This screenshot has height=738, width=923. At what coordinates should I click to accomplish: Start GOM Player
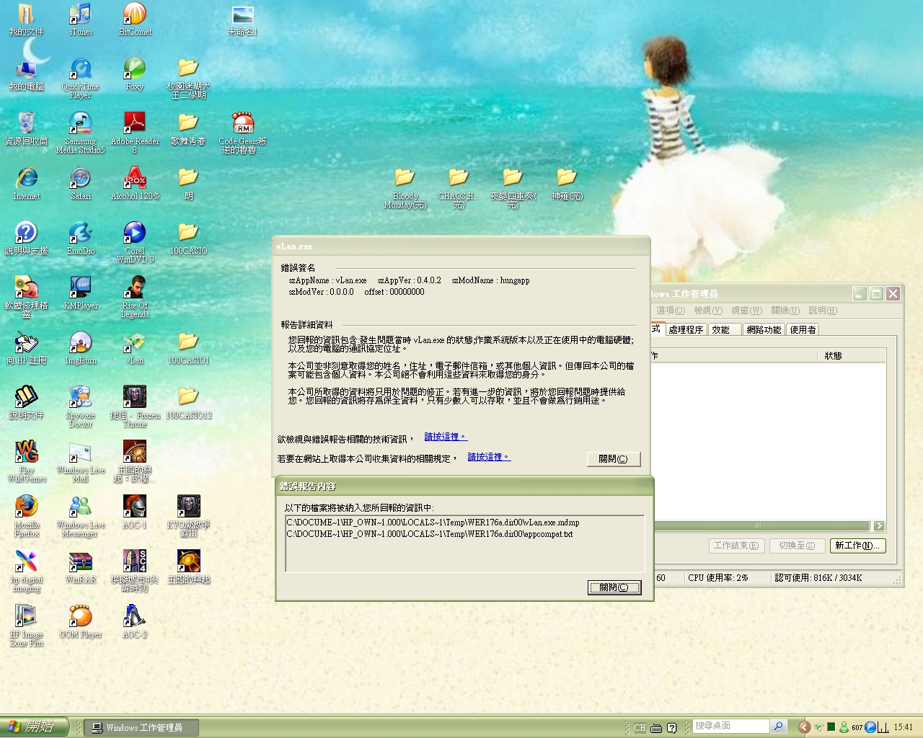click(x=79, y=616)
